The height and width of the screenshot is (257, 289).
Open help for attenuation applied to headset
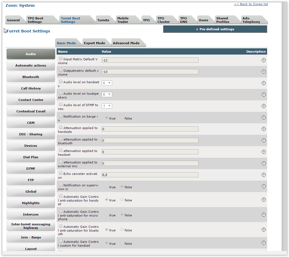coord(264,152)
